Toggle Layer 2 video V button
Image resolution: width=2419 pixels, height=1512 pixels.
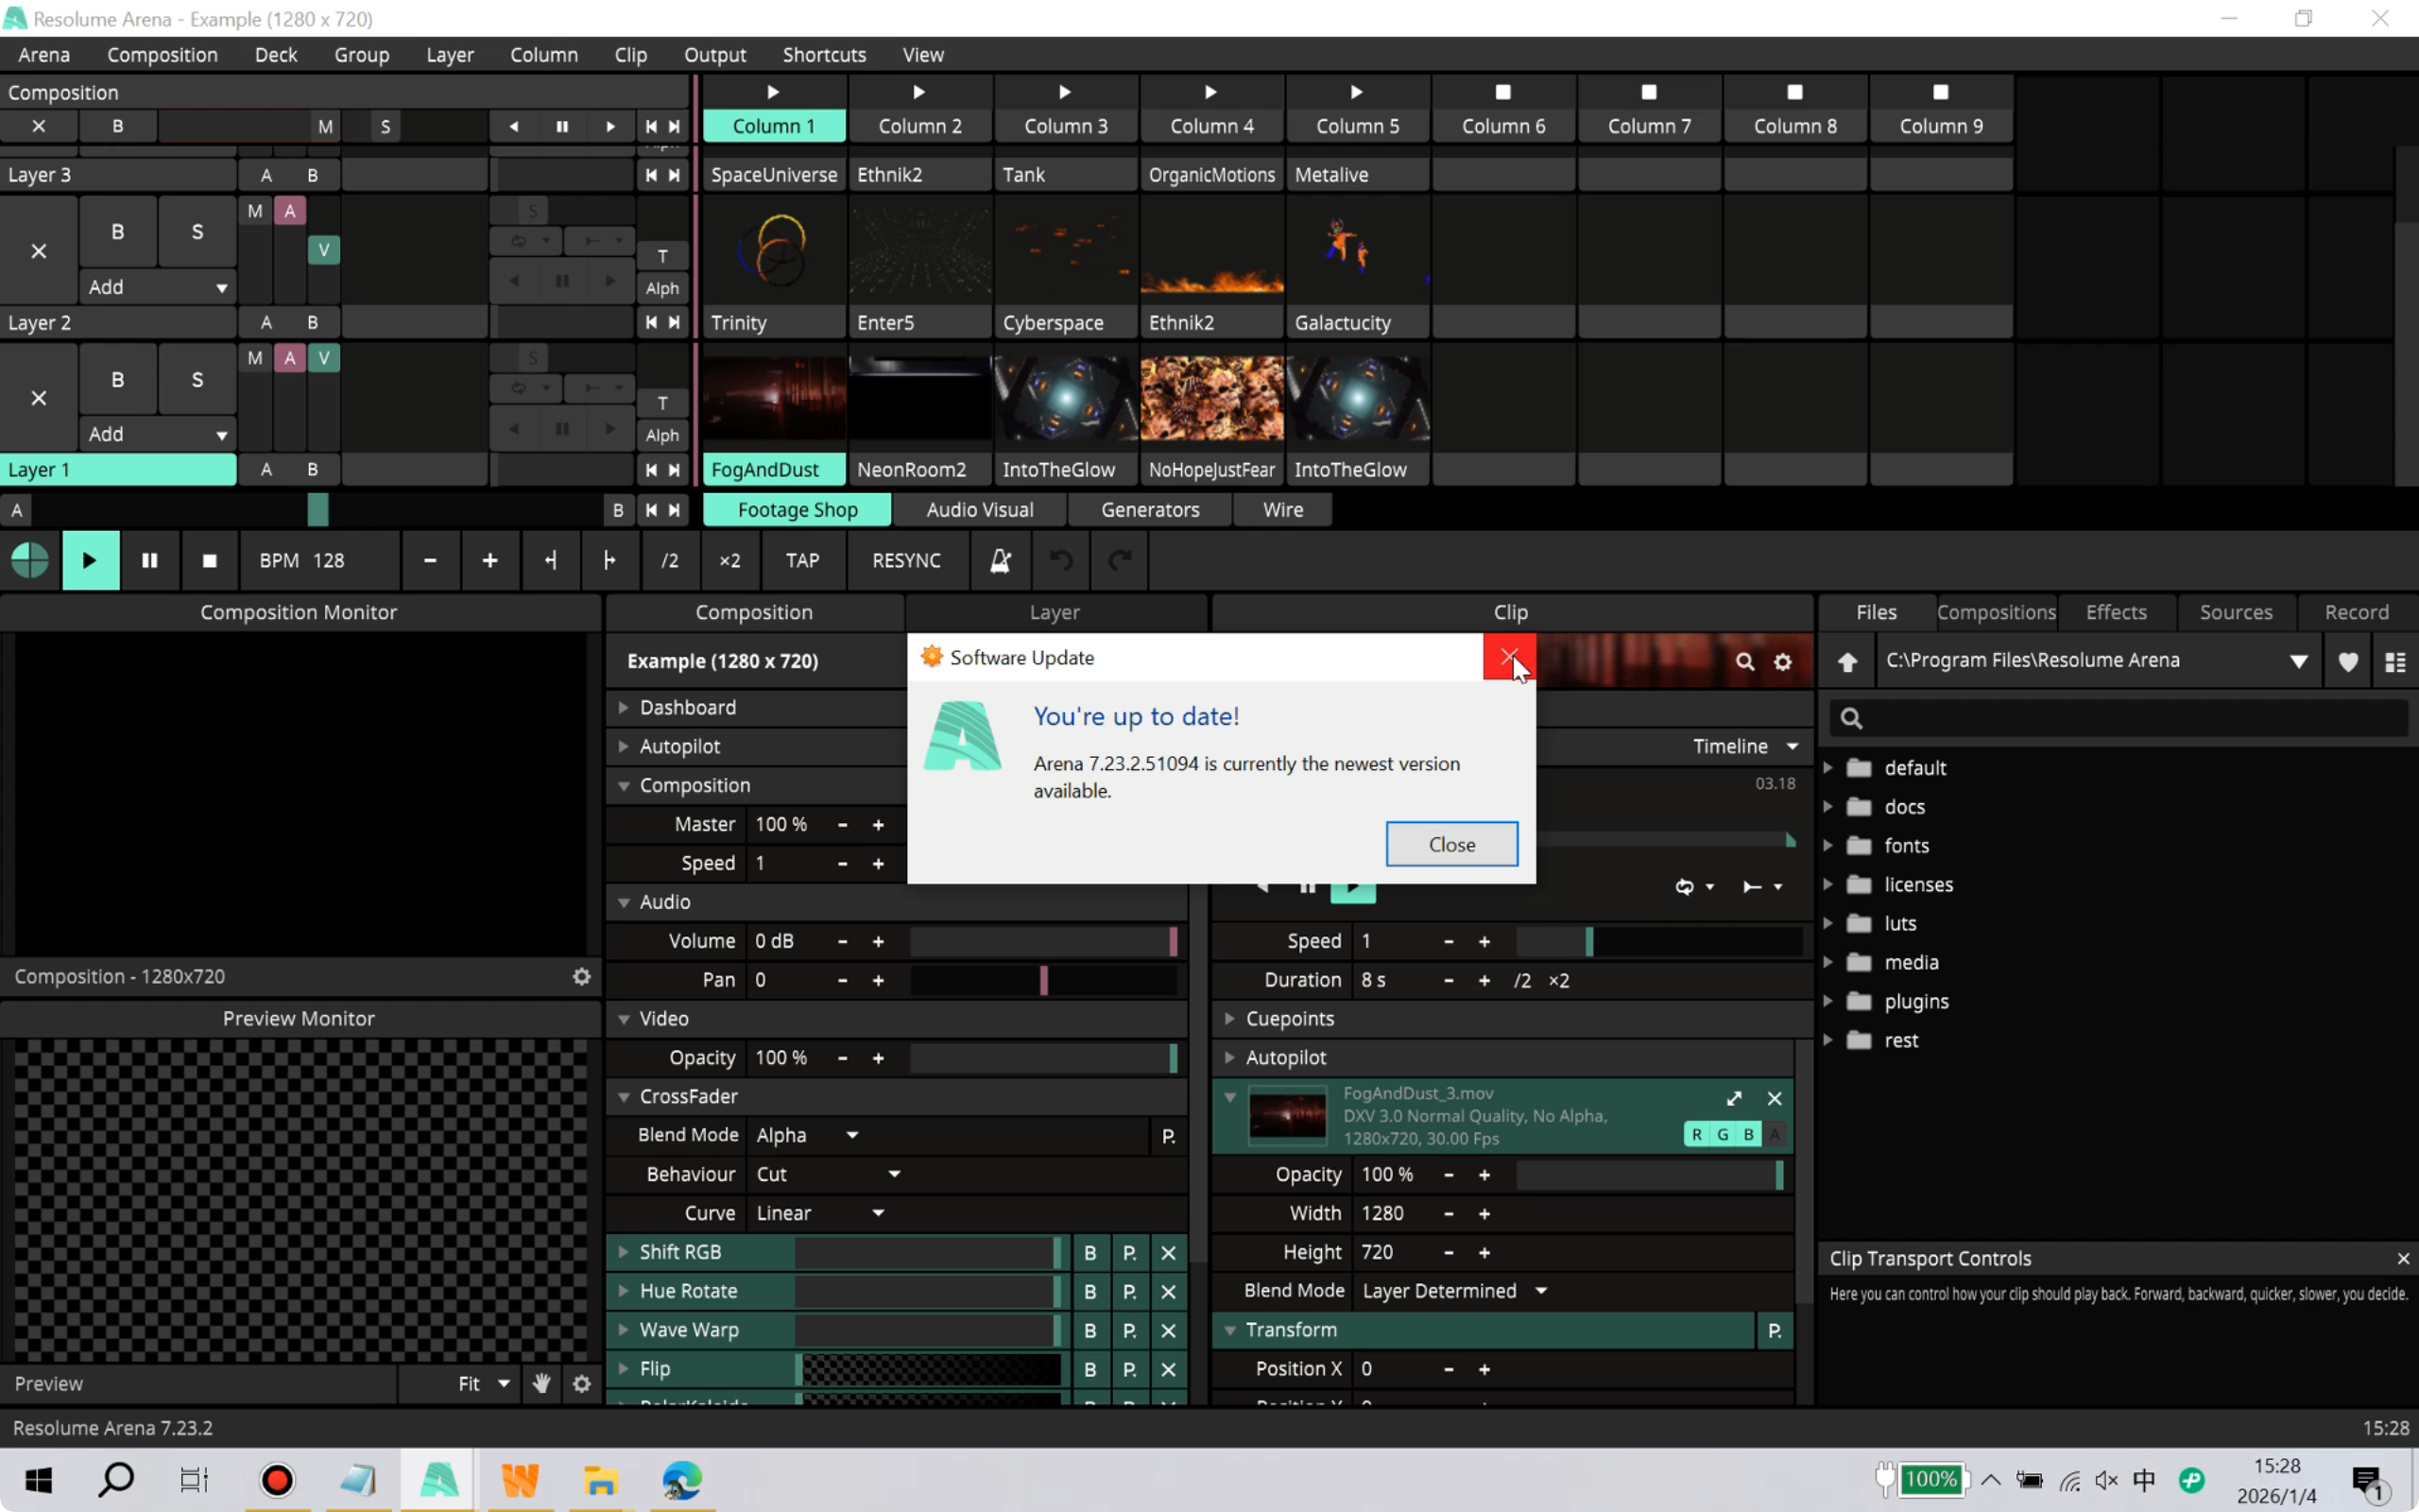(324, 358)
